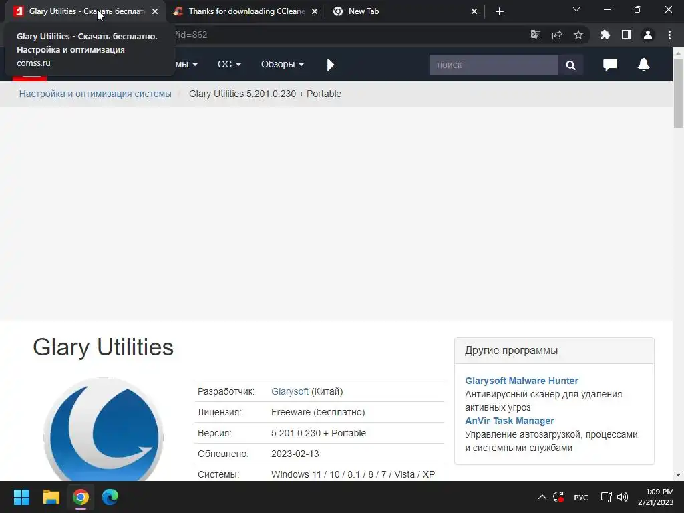Image resolution: width=684 pixels, height=513 pixels.
Task: Open the clock and date 1:09 PM
Action: [x=656, y=497]
